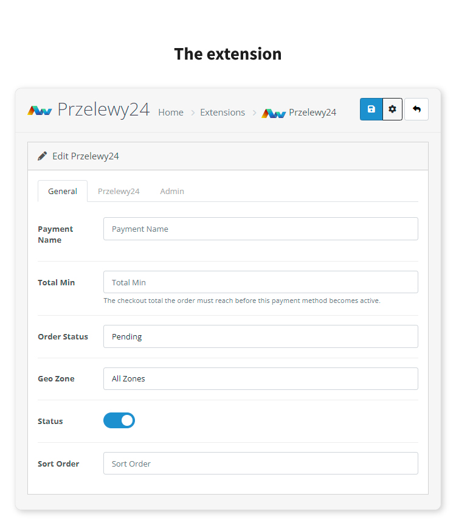Viewport: 456px width, 525px height.
Task: Open the gear settings icon
Action: click(x=392, y=109)
